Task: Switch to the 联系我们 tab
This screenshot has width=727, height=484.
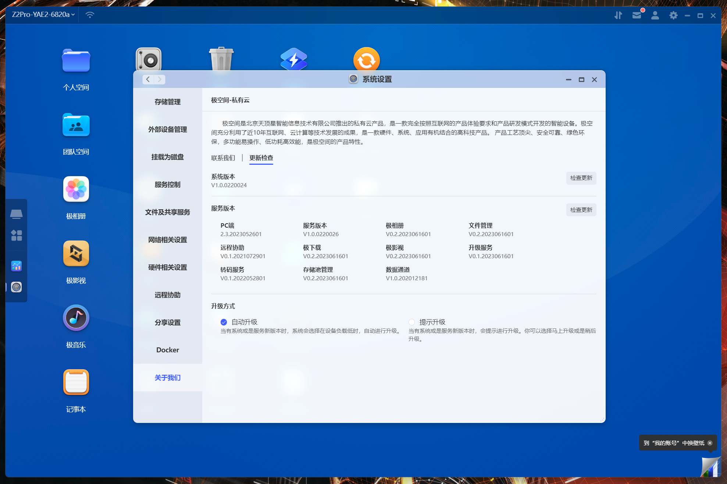Action: 223,158
